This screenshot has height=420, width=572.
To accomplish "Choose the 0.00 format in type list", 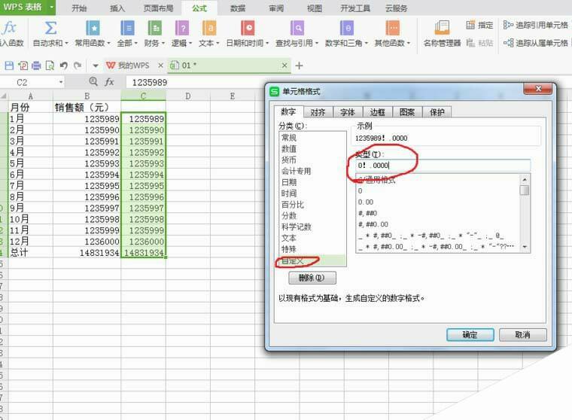I will (438, 202).
